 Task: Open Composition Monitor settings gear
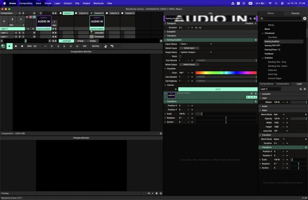[161, 133]
